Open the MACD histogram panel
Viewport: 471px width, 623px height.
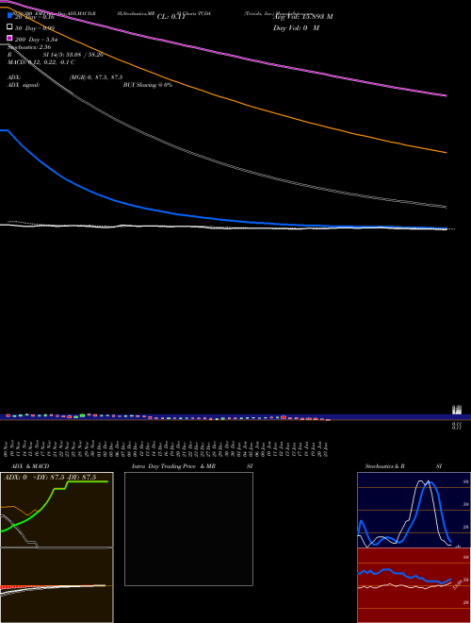tap(57, 585)
